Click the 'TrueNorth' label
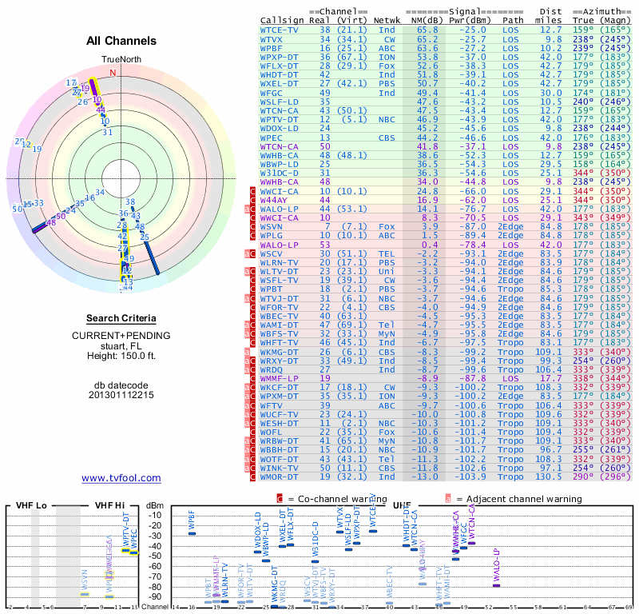Viewport: 639px width, 614px height. 121,60
